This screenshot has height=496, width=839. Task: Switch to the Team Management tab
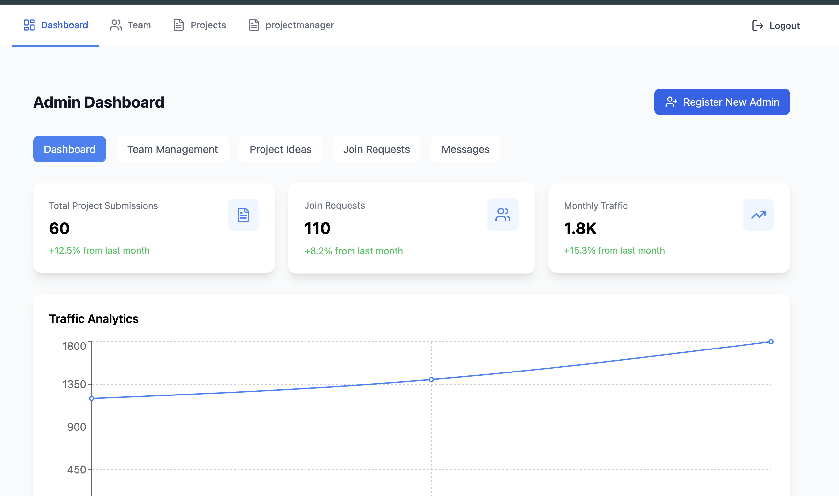pos(172,149)
